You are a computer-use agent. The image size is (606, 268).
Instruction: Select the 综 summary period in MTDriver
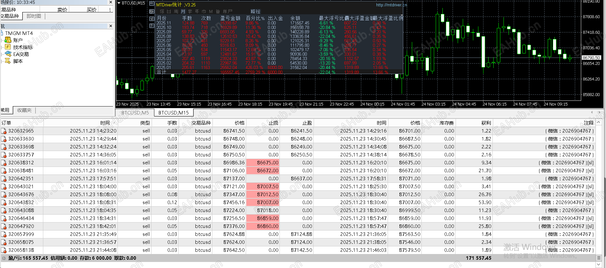162,11
